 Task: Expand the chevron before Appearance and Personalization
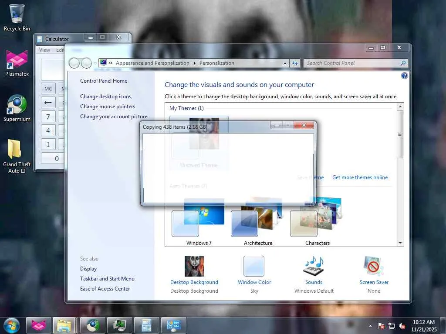click(111, 63)
